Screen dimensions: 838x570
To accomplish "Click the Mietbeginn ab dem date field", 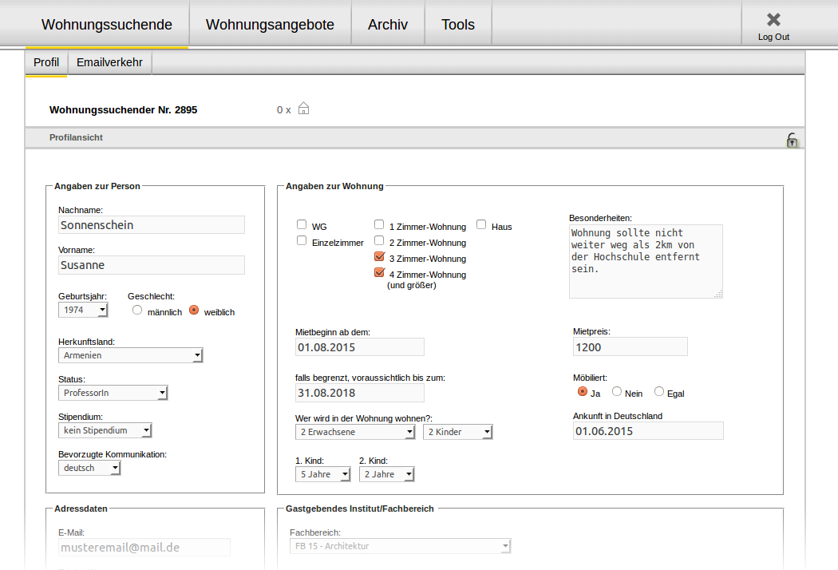I will 359,347.
